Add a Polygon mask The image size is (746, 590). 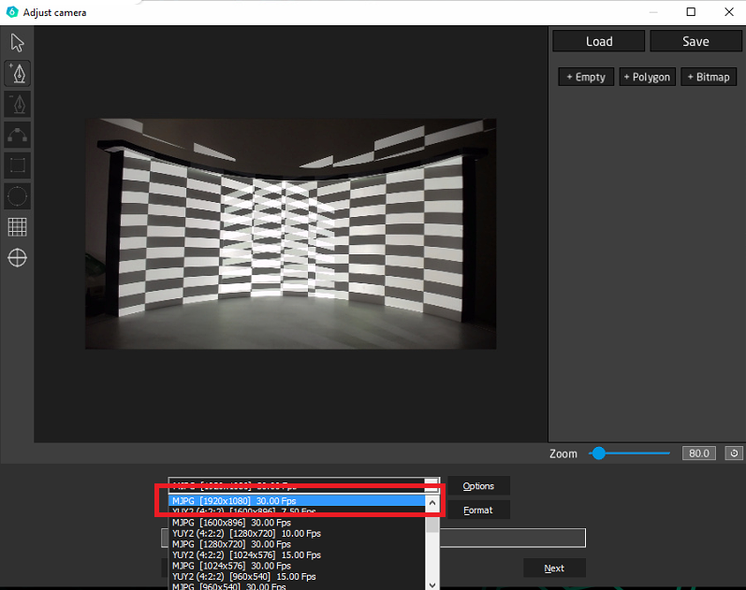click(648, 77)
